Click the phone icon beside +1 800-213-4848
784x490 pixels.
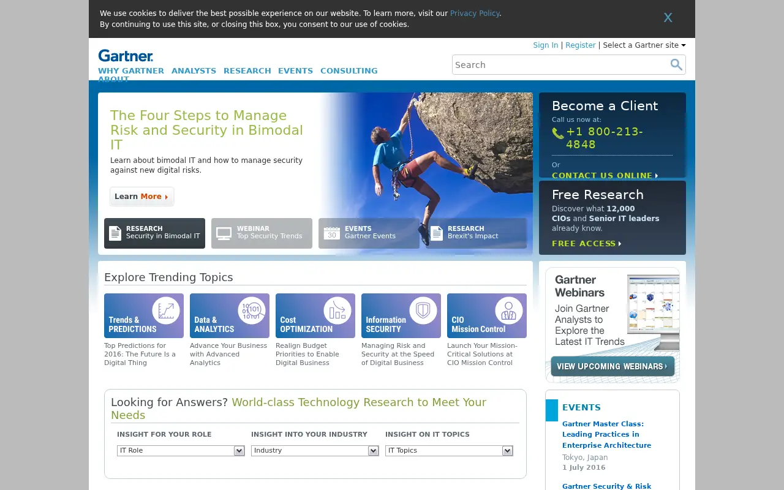(558, 133)
